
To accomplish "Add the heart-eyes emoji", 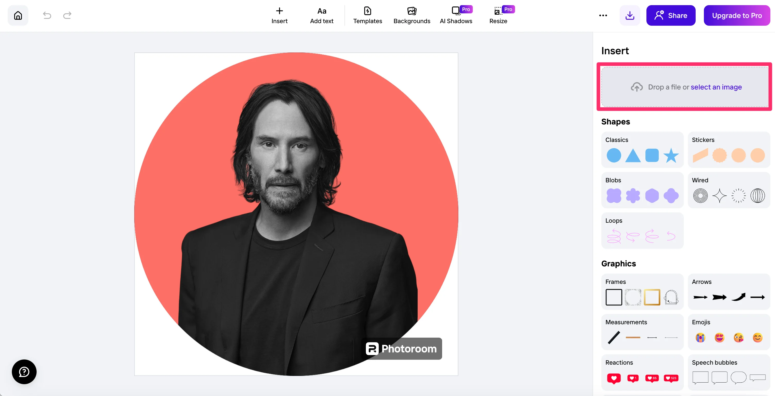I will pos(719,337).
